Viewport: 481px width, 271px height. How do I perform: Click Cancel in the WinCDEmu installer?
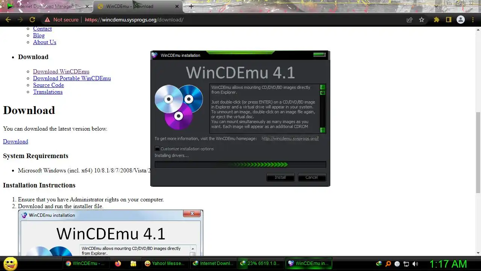[x=312, y=177]
